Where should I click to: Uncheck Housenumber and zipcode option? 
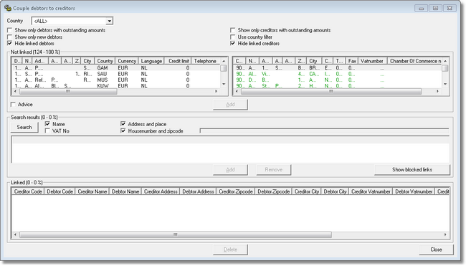(x=123, y=130)
